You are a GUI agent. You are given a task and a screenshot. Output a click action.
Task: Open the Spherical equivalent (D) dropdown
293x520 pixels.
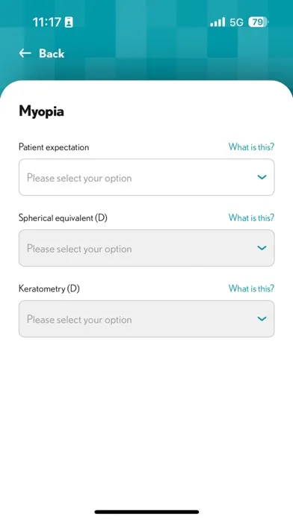[x=146, y=248]
